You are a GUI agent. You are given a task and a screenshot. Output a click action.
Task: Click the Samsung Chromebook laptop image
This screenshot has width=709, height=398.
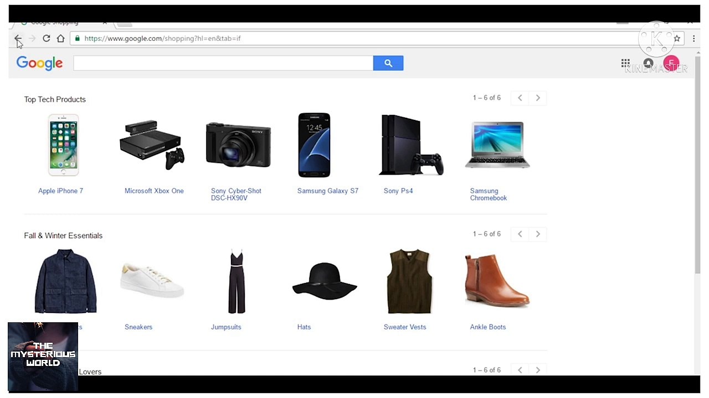tap(497, 145)
